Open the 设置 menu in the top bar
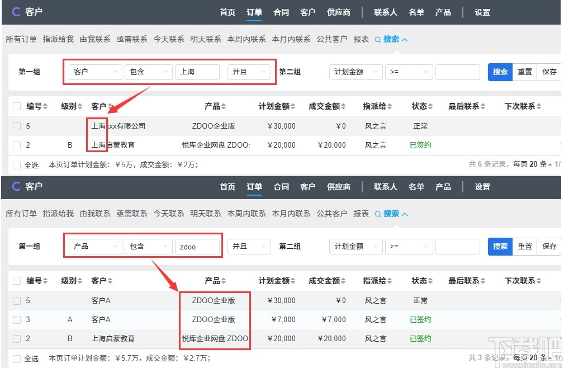The width and height of the screenshot is (564, 368). tap(482, 12)
